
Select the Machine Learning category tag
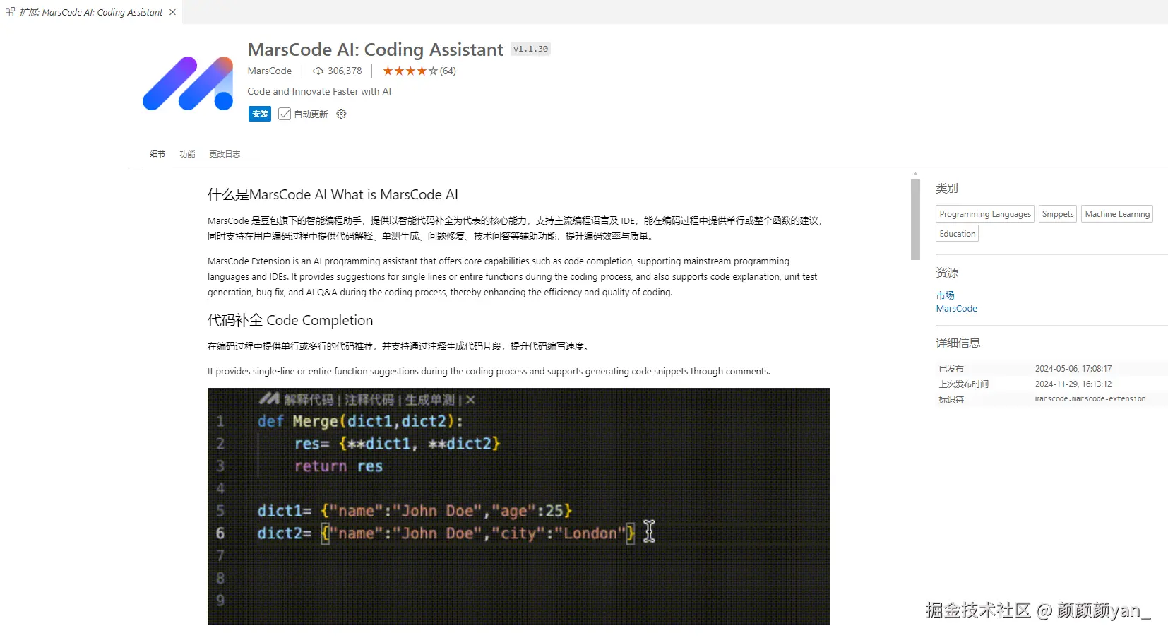[x=1116, y=214]
